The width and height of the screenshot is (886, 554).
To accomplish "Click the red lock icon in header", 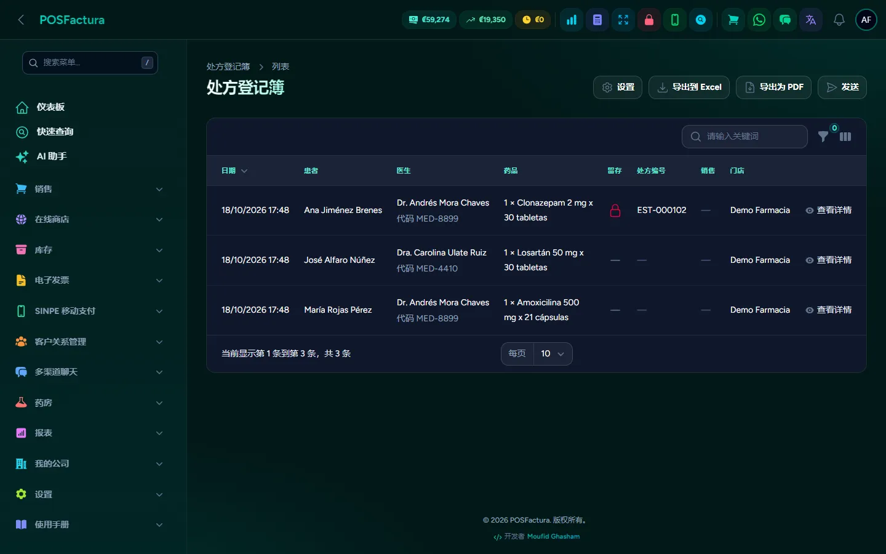I will pyautogui.click(x=649, y=20).
